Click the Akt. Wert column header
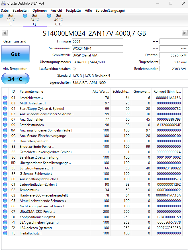 [100, 92]
